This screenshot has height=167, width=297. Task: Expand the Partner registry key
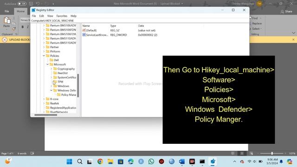pyautogui.click(x=44, y=47)
